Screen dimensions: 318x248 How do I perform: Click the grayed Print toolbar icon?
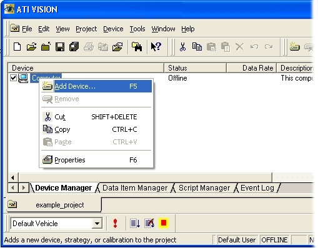pyautogui.click(x=89, y=47)
